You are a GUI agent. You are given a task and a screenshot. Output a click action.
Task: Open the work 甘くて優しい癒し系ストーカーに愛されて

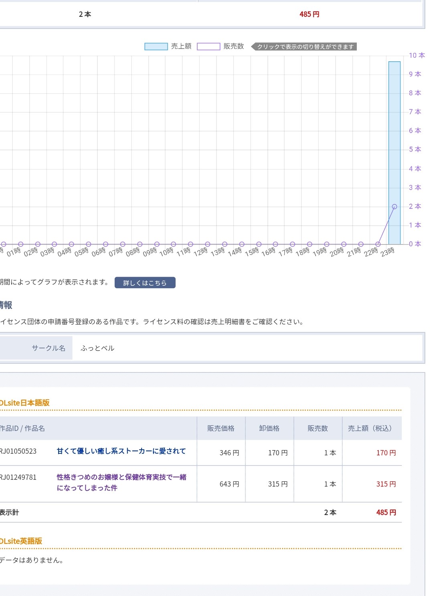[x=121, y=451]
